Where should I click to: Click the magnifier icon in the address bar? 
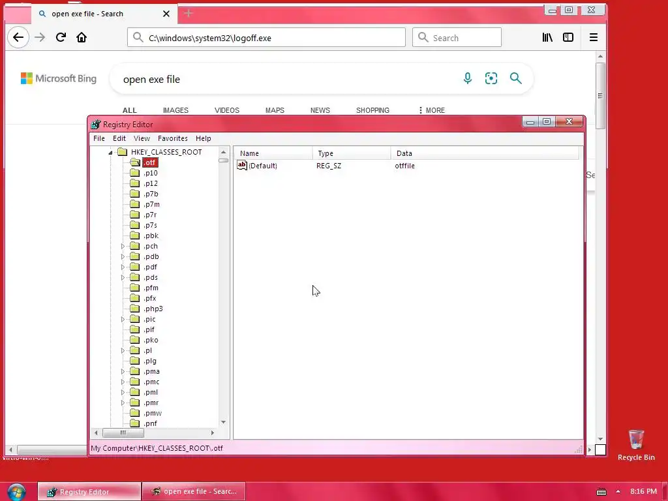click(138, 37)
